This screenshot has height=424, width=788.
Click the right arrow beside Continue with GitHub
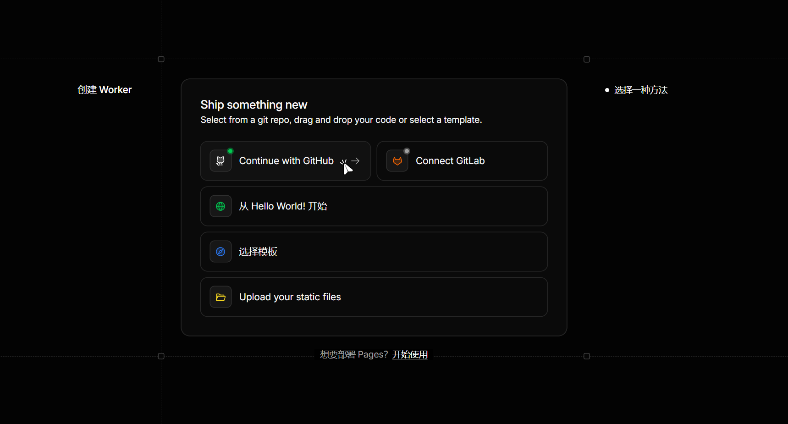point(355,161)
